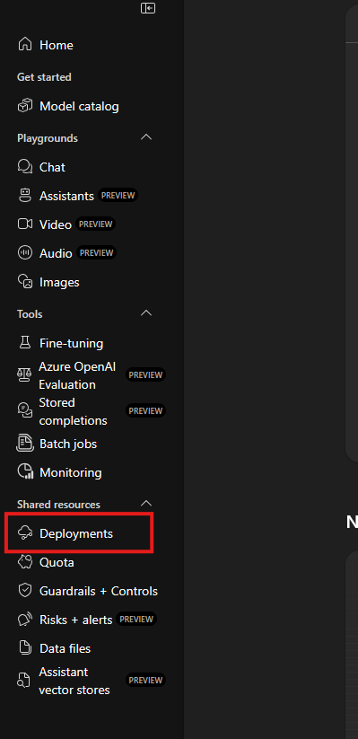The width and height of the screenshot is (358, 739).
Task: Click the Quota piggy bank icon
Action: point(25,562)
